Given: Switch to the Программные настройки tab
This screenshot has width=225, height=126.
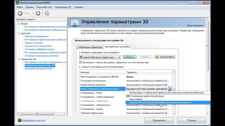Looking at the screenshot, I should (x=117, y=47).
